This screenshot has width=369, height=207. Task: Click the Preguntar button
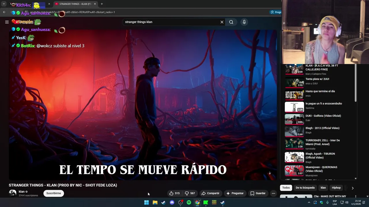tap(235, 193)
